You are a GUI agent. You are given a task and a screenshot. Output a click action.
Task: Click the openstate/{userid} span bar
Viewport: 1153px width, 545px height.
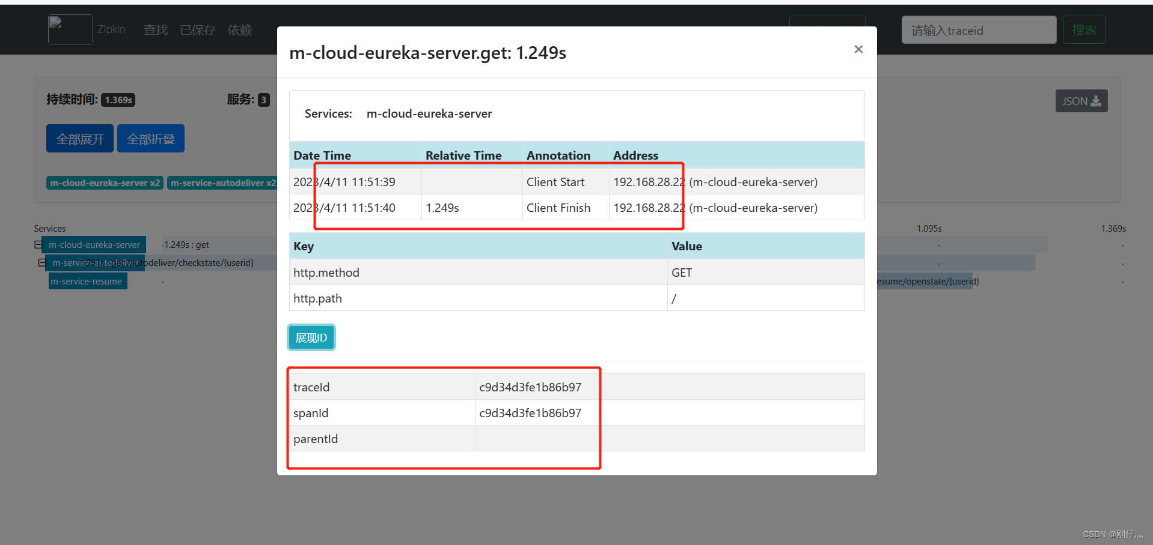coord(925,282)
